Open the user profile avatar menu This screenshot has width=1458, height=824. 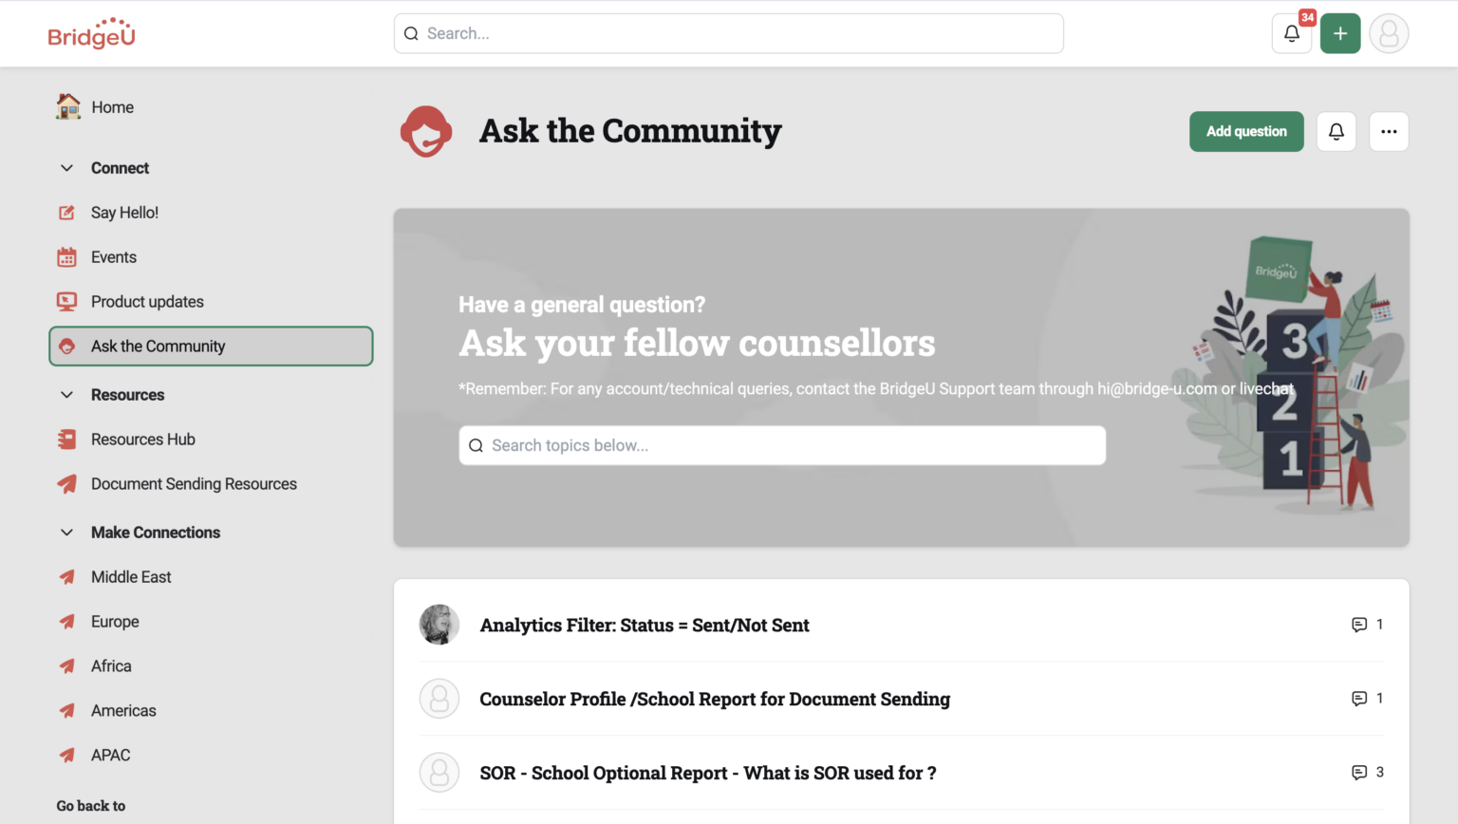pos(1388,34)
